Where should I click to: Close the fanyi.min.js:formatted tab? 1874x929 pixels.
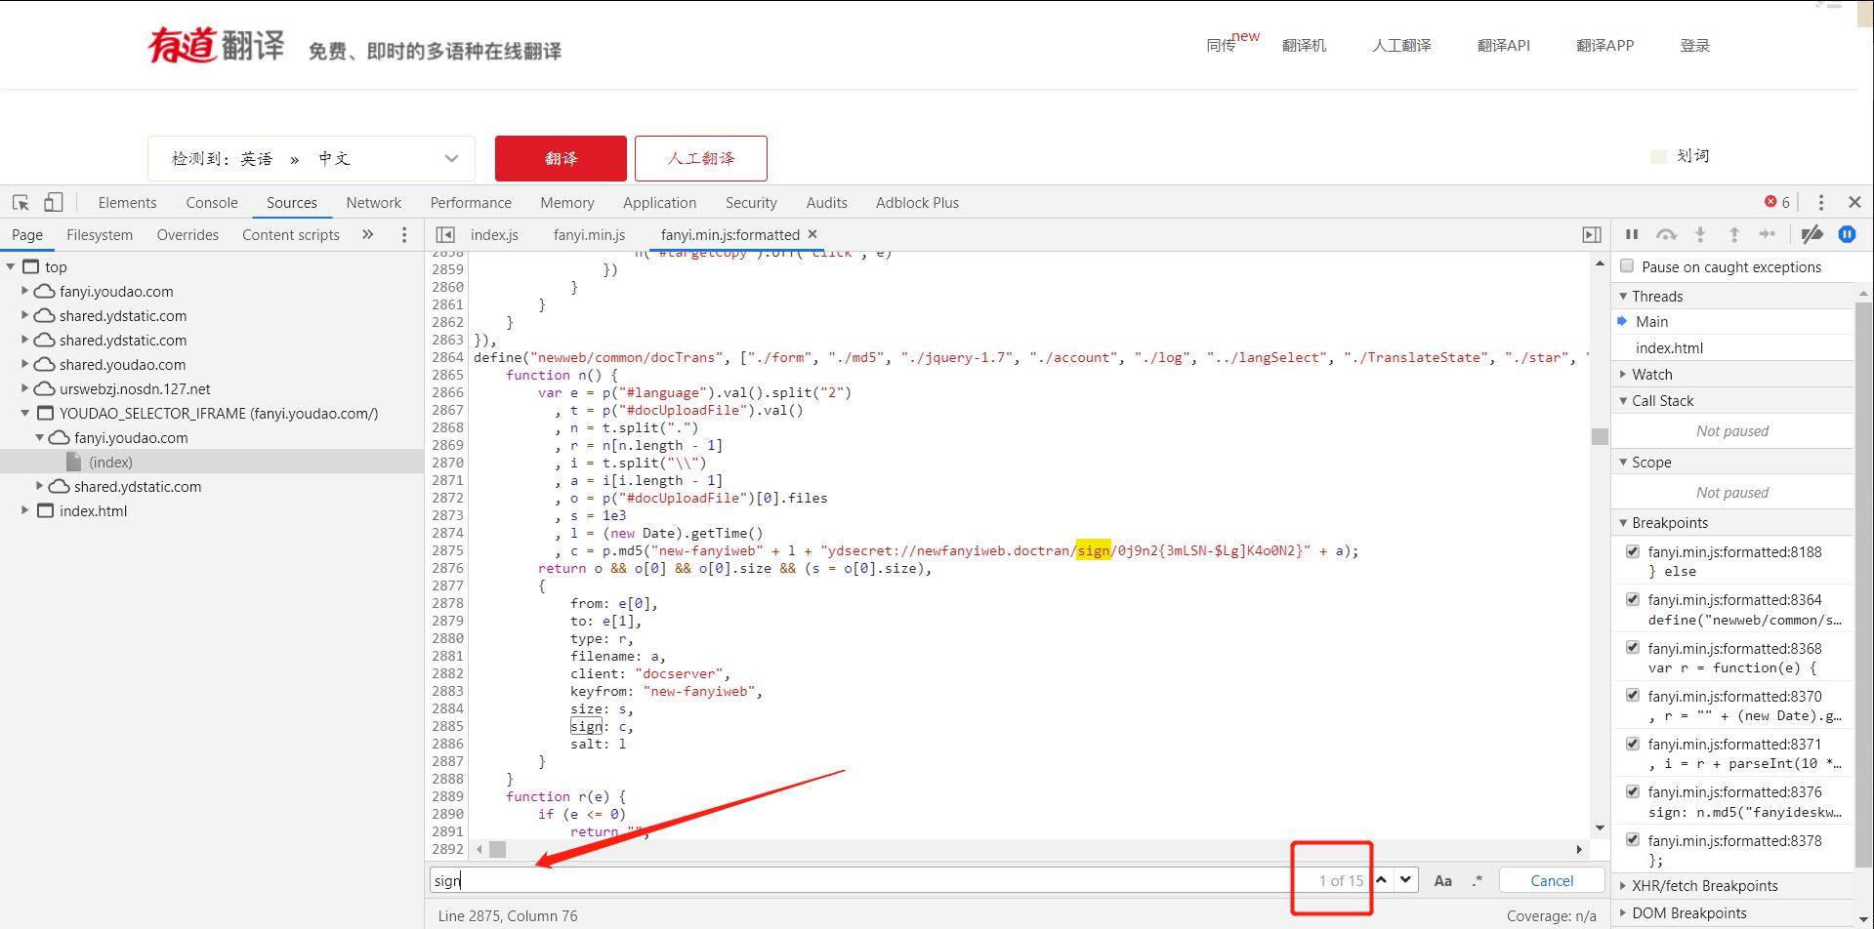click(812, 234)
